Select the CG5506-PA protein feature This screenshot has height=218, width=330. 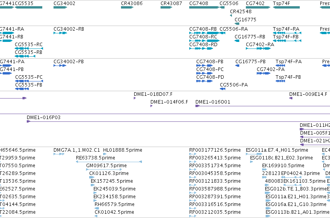(223, 89)
